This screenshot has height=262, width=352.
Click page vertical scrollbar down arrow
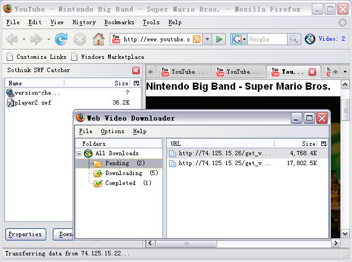point(345,234)
